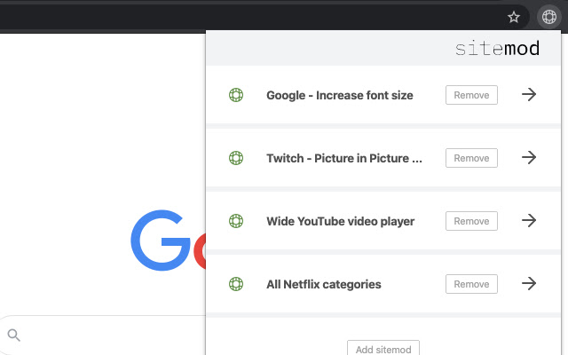Select the Google - Increase font size entry
Screen dimensions: 568x355
(x=339, y=95)
